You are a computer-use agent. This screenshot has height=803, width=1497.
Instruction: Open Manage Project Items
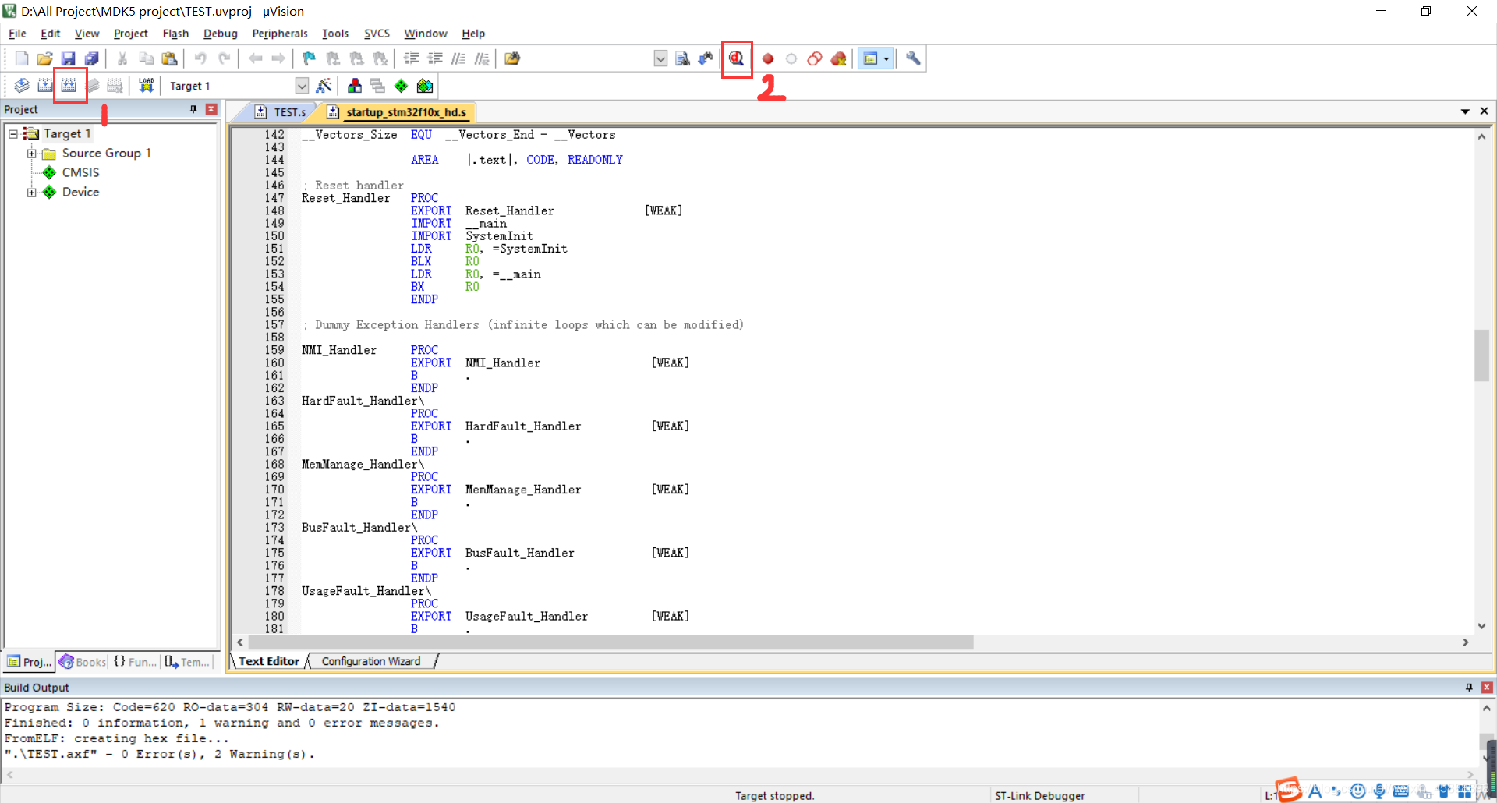coord(355,86)
